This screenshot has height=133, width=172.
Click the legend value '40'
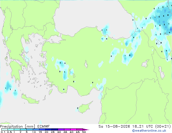pyautogui.click(x=71, y=132)
